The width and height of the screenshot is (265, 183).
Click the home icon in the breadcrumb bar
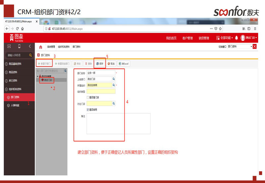(41, 47)
